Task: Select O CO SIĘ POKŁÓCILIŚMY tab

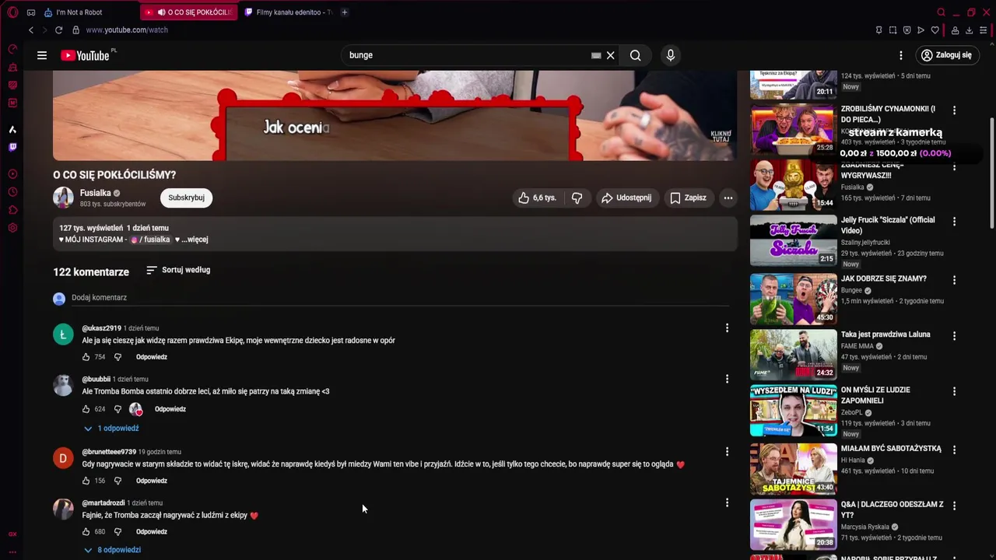Action: (189, 12)
